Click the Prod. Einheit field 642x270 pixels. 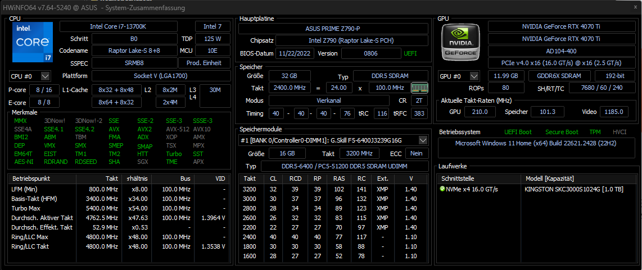pos(204,63)
